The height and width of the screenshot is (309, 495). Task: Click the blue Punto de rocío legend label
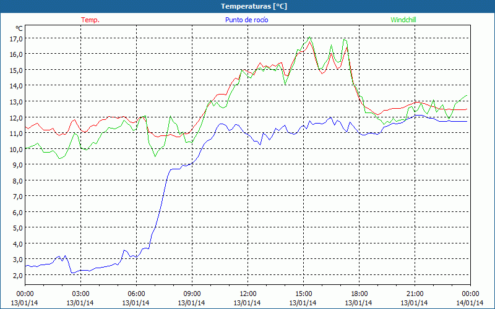click(x=246, y=20)
